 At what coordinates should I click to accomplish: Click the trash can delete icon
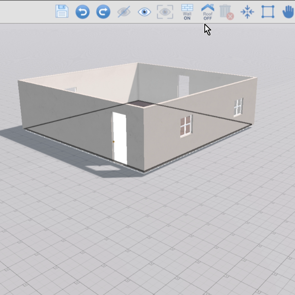pyautogui.click(x=226, y=12)
